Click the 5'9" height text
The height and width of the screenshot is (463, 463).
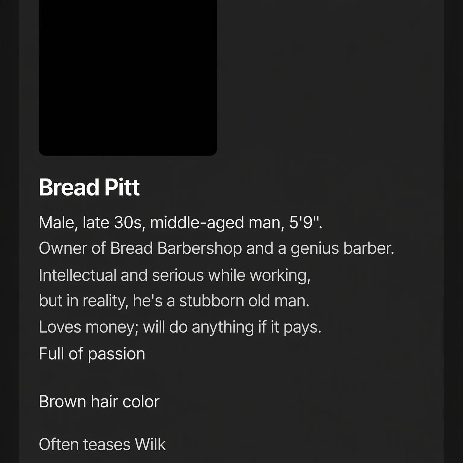[306, 222]
